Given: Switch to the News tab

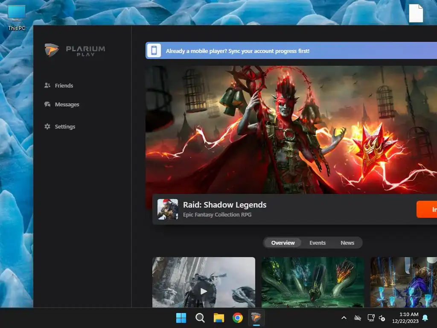Looking at the screenshot, I should [347, 243].
